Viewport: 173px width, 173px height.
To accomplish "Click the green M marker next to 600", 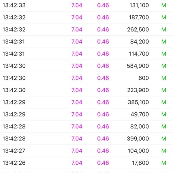I will click(164, 78).
